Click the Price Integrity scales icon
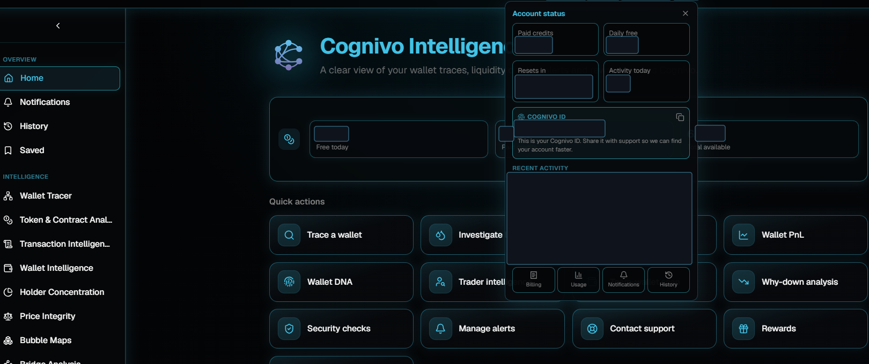This screenshot has width=869, height=364. tap(8, 316)
